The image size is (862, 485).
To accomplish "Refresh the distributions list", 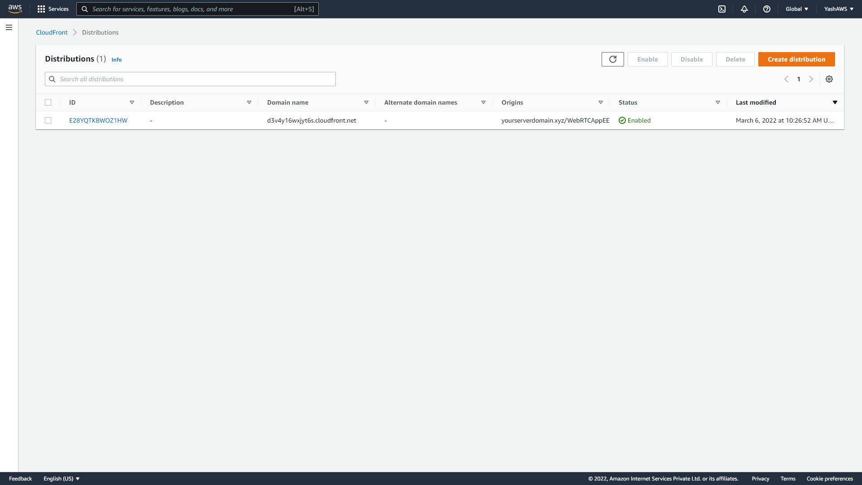I will [x=613, y=59].
